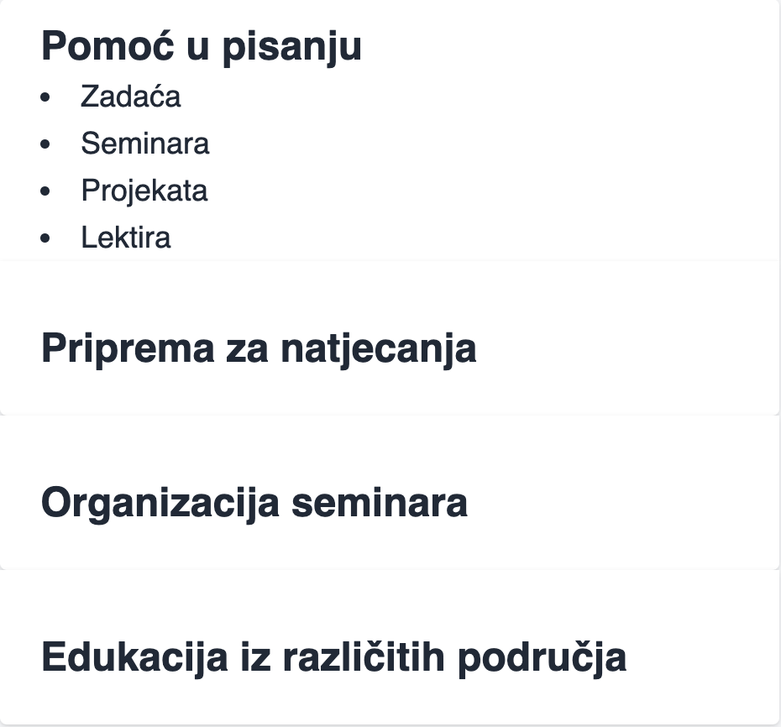Click the bullet marker before Projekata
This screenshot has height=727, width=781.
tap(45, 191)
